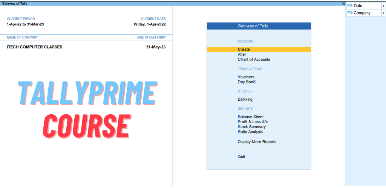Image resolution: width=386 pixels, height=188 pixels.
Task: Open Profit & Loss A/c report
Action: click(x=253, y=122)
